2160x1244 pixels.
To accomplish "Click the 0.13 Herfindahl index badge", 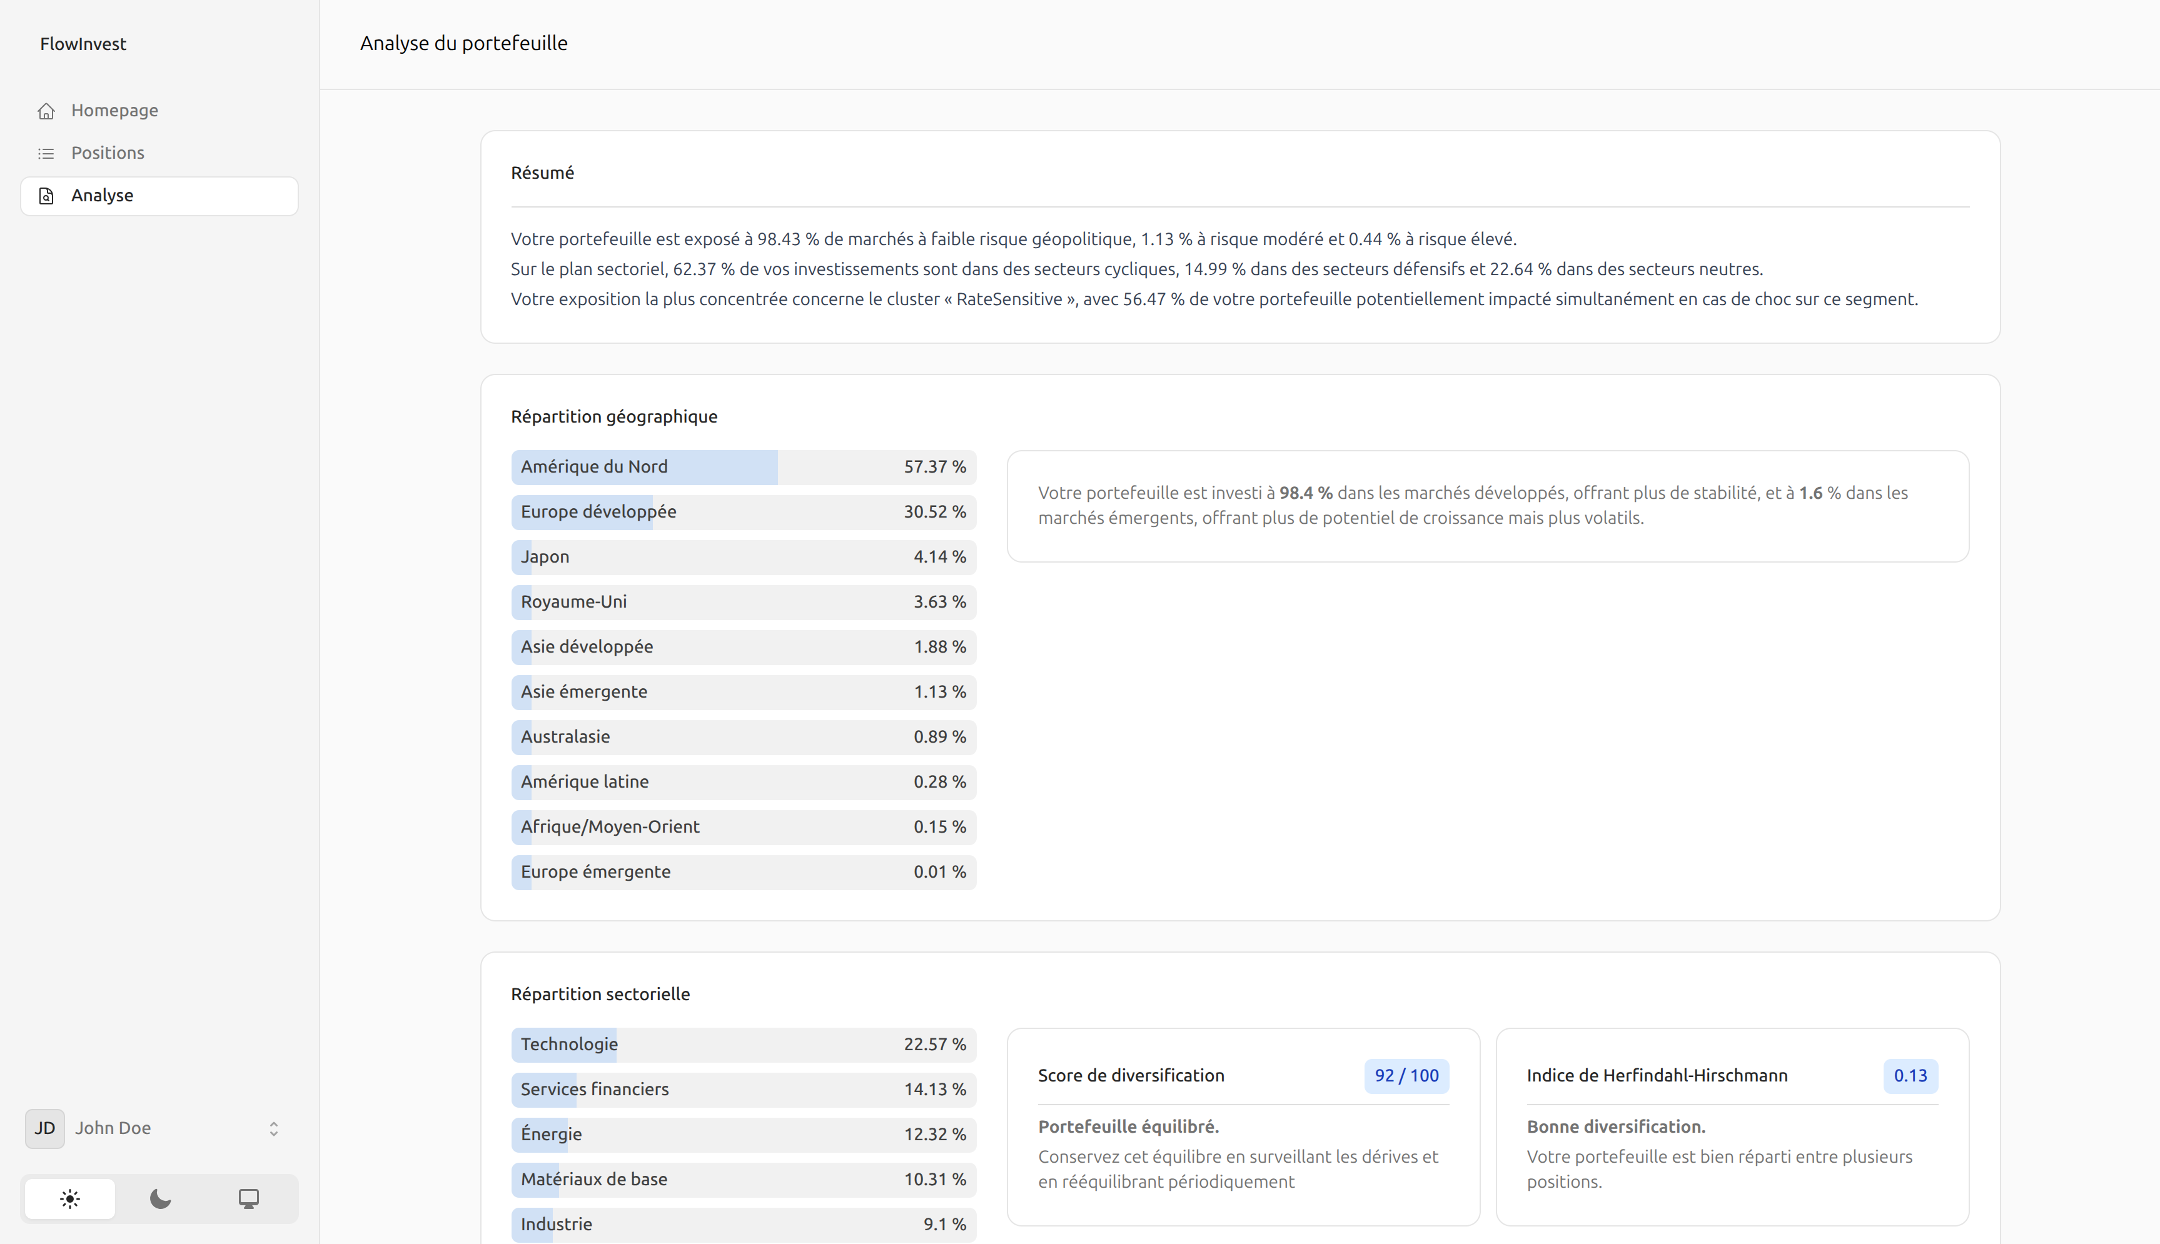I will 1910,1076.
